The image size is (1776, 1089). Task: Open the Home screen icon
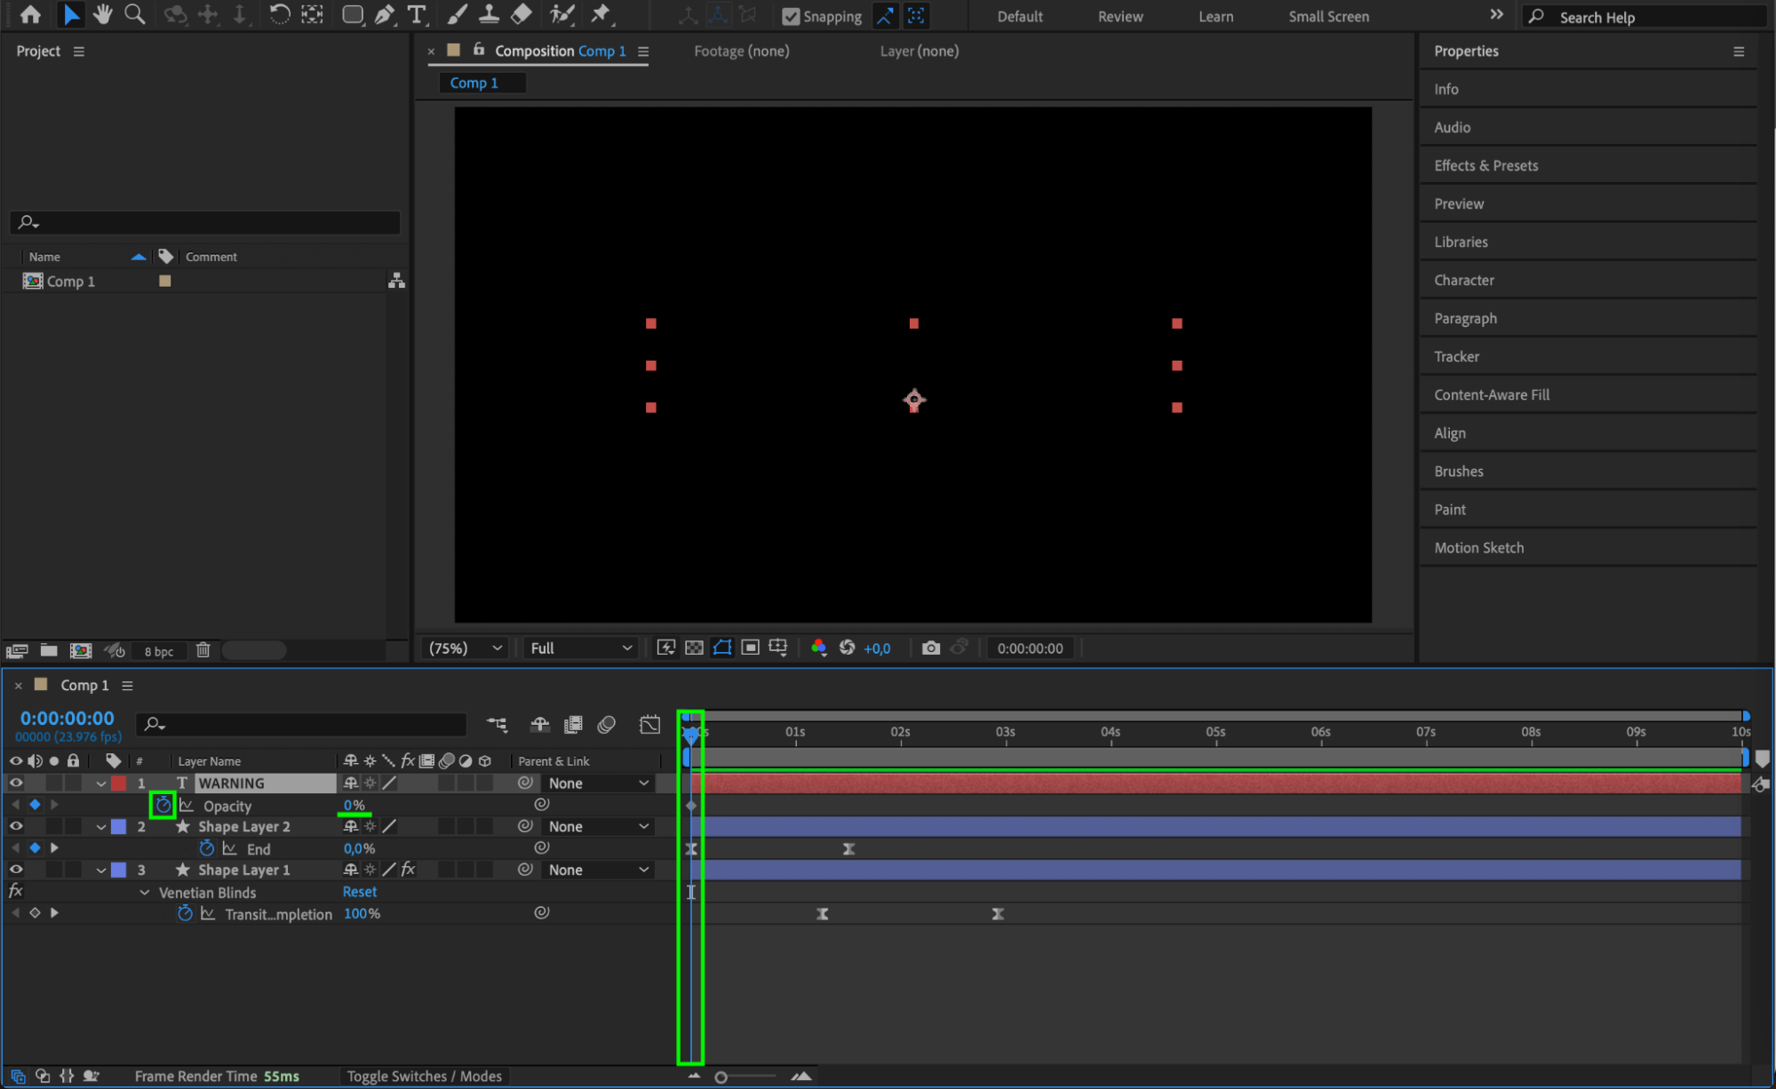click(30, 14)
